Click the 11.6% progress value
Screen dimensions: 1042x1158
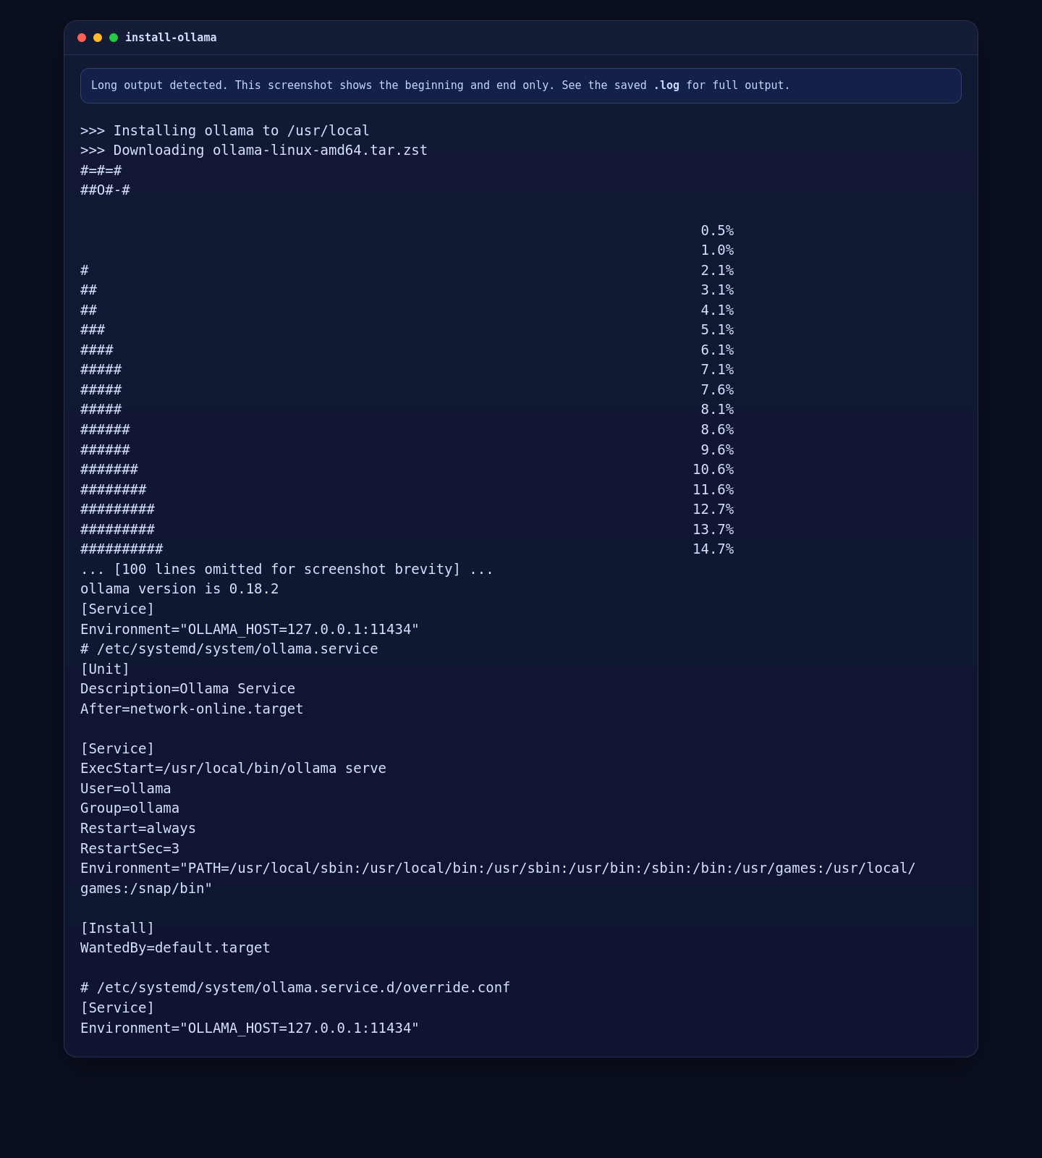713,490
